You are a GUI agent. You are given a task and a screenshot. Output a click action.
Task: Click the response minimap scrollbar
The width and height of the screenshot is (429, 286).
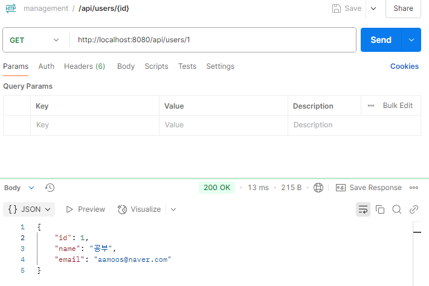tap(417, 254)
